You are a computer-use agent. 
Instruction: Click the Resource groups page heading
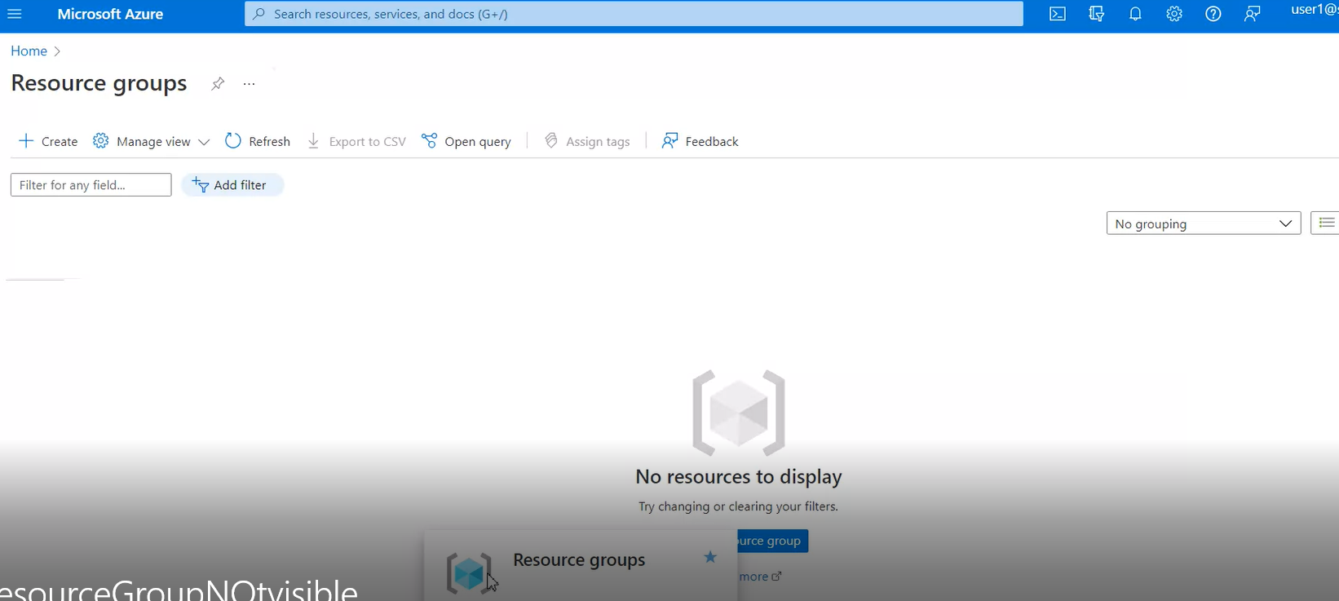(x=99, y=83)
